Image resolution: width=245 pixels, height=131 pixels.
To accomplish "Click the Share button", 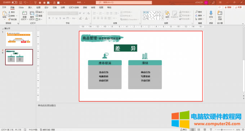I will [238, 7].
